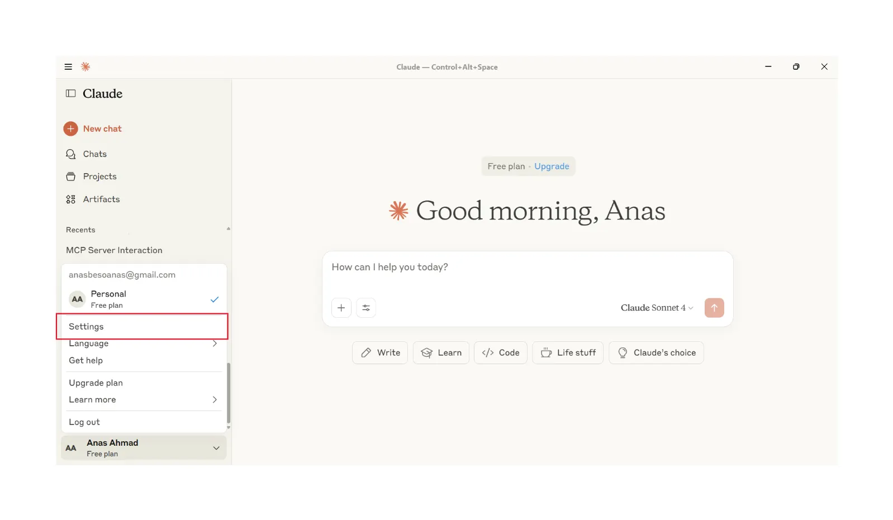Open the hamburger menu in title bar
Viewport: 893px width, 520px height.
tap(68, 67)
